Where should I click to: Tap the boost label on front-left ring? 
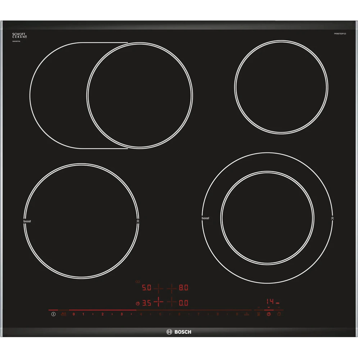[27, 221]
